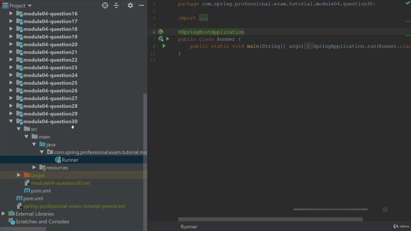
Task: Open Project panel settings gear
Action: click(130, 6)
